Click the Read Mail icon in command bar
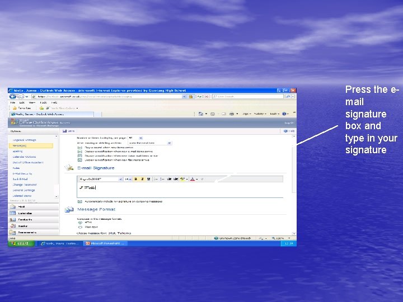 pos(223,114)
